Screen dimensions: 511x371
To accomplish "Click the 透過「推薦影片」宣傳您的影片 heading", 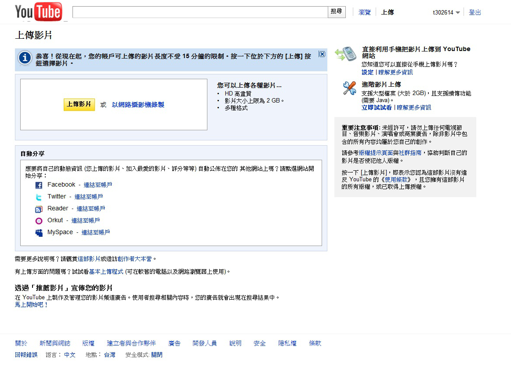I will [x=64, y=288].
